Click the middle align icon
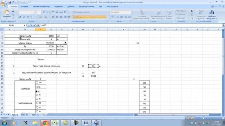This screenshot has height=126, width=225. tap(57, 12)
